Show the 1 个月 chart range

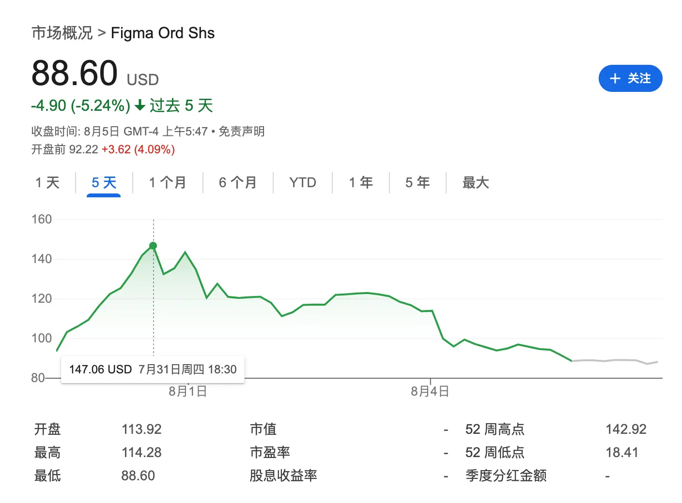point(167,183)
